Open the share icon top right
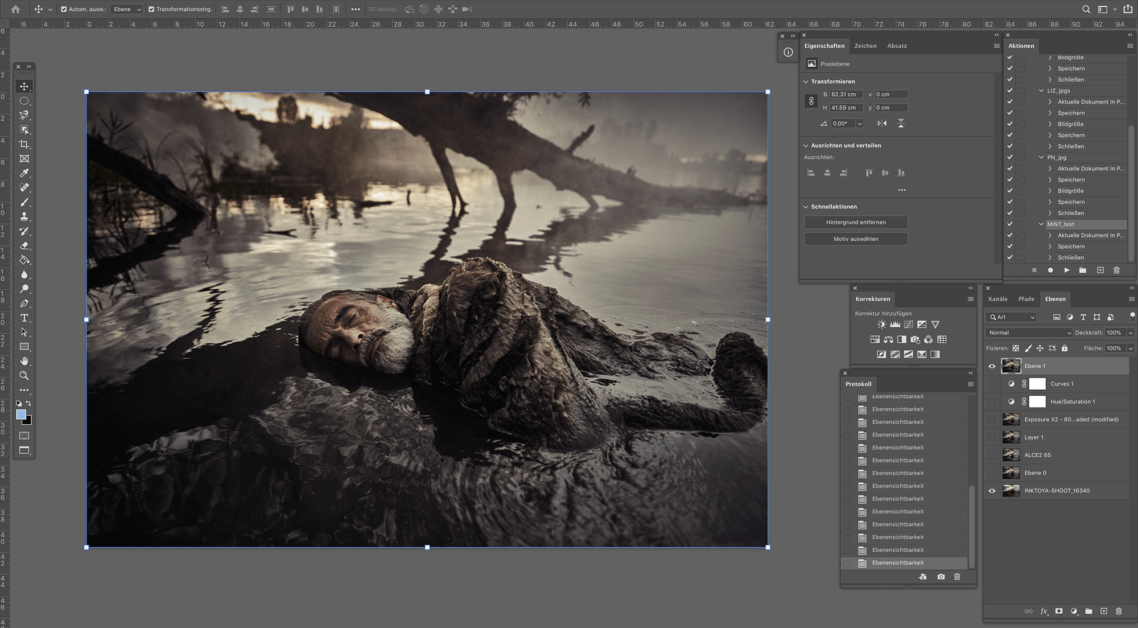 (x=1128, y=9)
